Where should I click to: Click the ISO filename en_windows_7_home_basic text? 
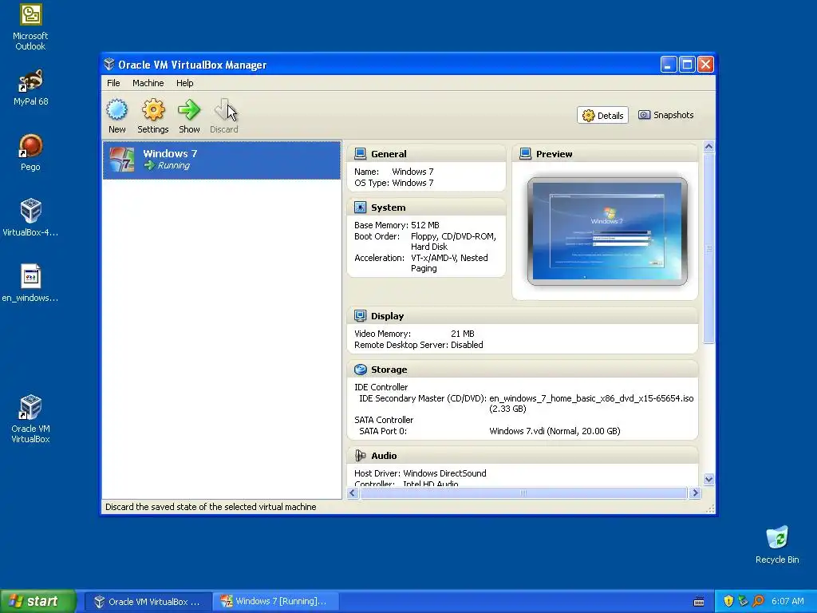(x=591, y=398)
